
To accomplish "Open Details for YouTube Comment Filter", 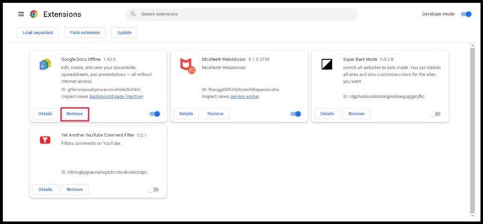I will [x=45, y=190].
